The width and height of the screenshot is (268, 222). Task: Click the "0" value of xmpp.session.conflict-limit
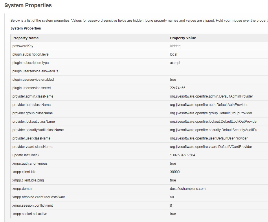coord(171,205)
